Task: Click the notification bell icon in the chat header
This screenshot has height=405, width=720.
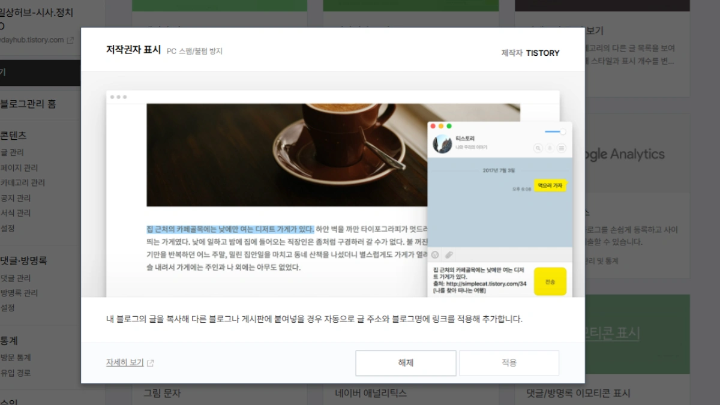Action: pyautogui.click(x=550, y=148)
